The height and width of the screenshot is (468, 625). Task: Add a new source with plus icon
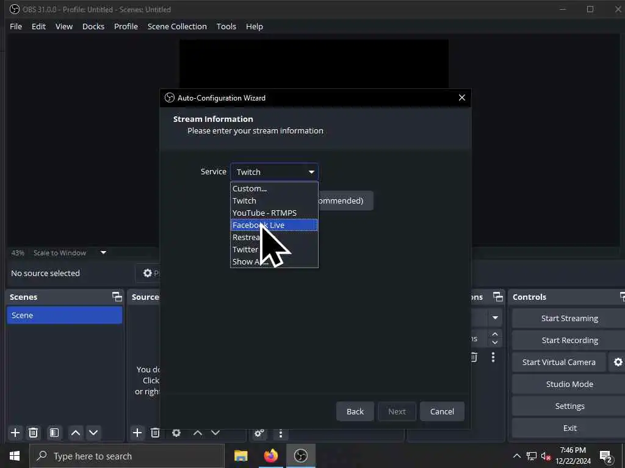137,433
